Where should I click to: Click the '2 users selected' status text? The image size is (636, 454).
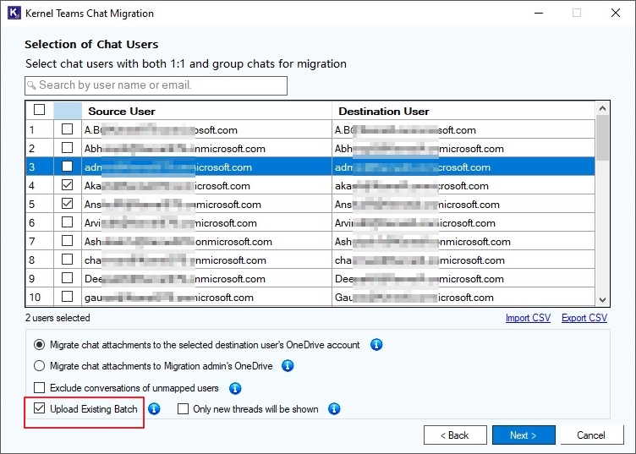(x=58, y=318)
